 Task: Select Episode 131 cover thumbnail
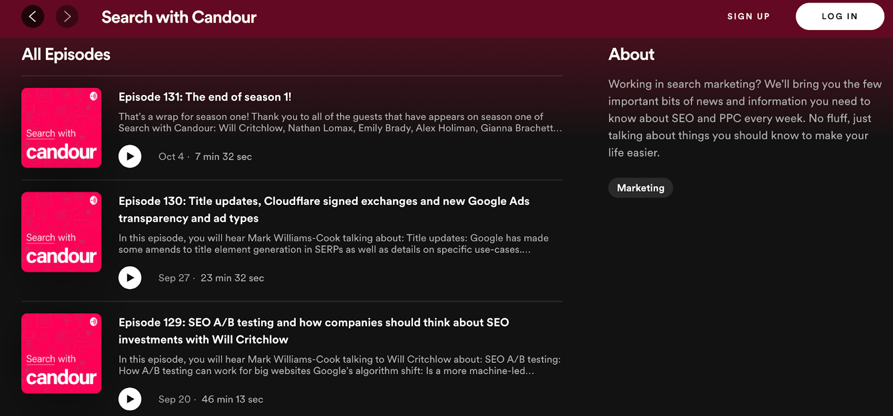coord(61,128)
